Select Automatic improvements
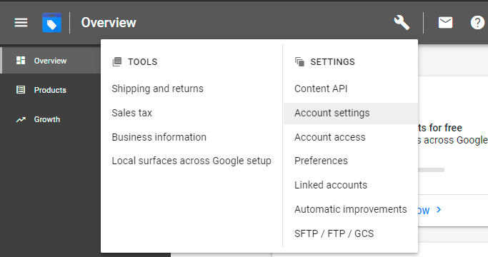 (351, 209)
